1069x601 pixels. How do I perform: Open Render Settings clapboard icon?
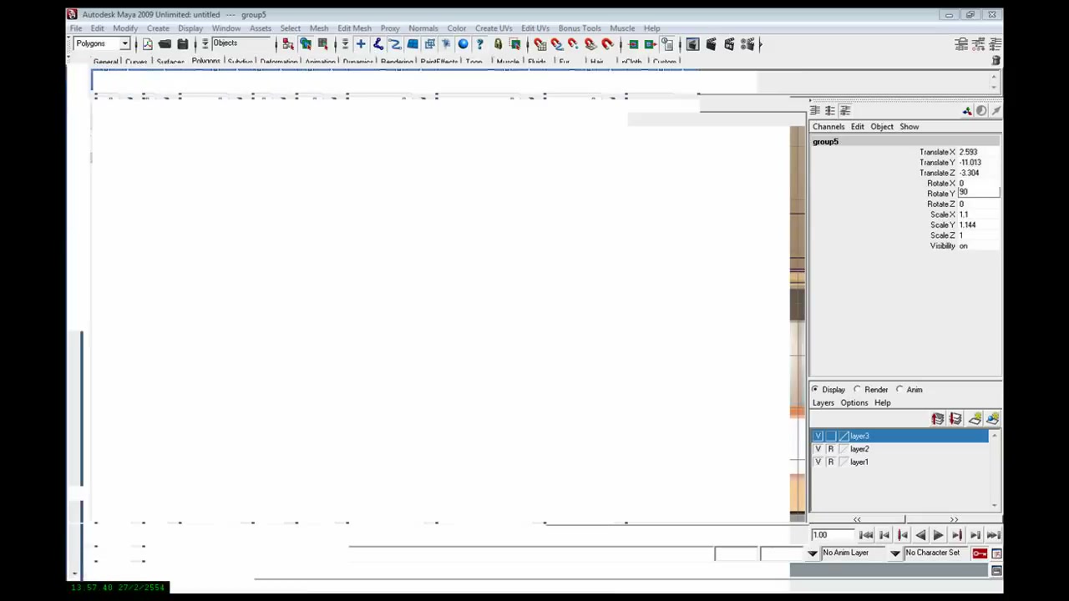point(747,43)
